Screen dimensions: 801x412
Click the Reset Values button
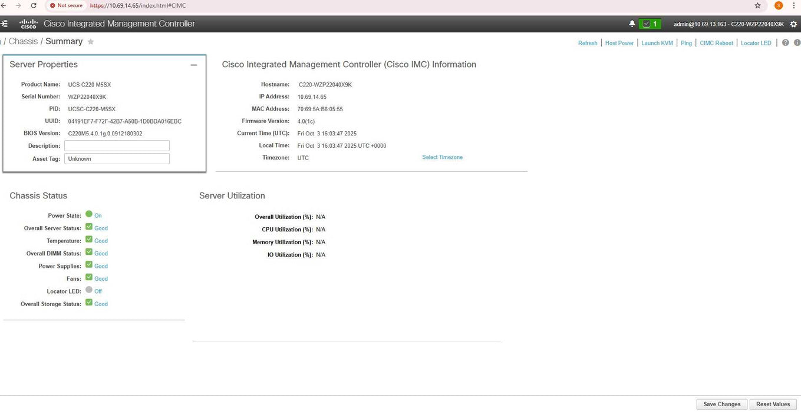tap(773, 404)
